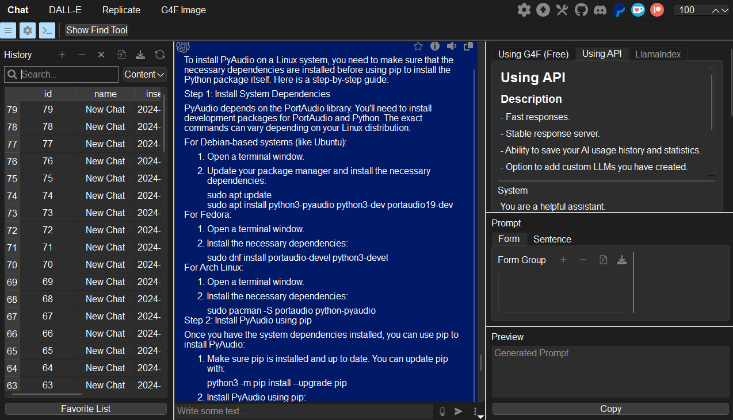Favorite the message with star icon
Viewport: 733px width, 420px height.
(x=418, y=47)
